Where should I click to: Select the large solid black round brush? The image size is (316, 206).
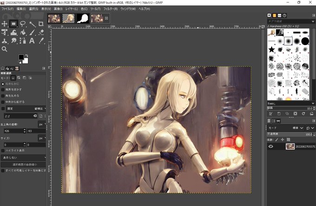tap(305, 41)
